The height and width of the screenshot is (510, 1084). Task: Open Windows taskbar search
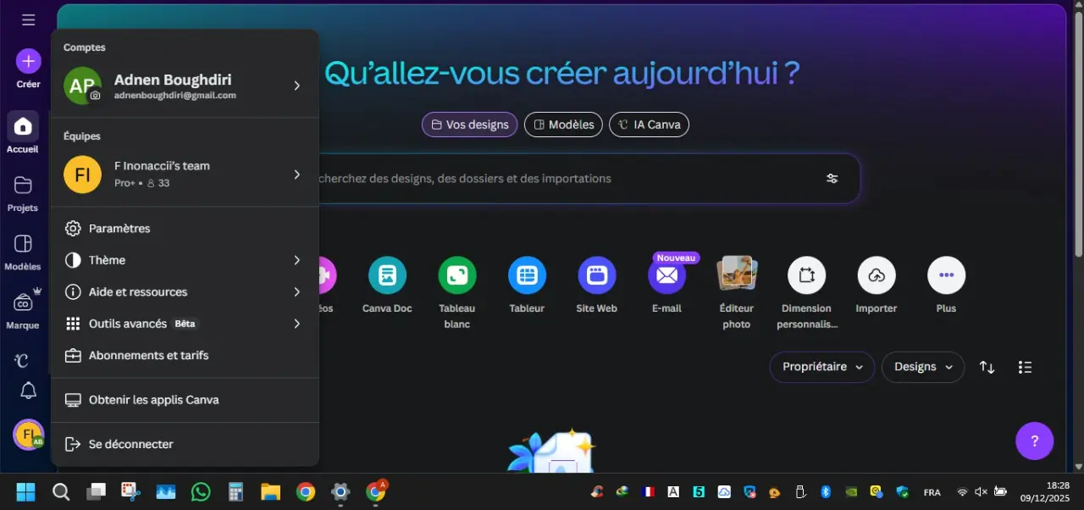[x=61, y=491]
